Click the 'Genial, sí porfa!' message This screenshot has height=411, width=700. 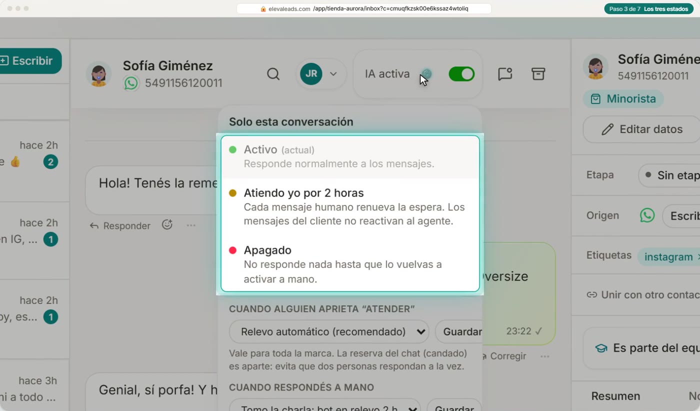(x=152, y=392)
